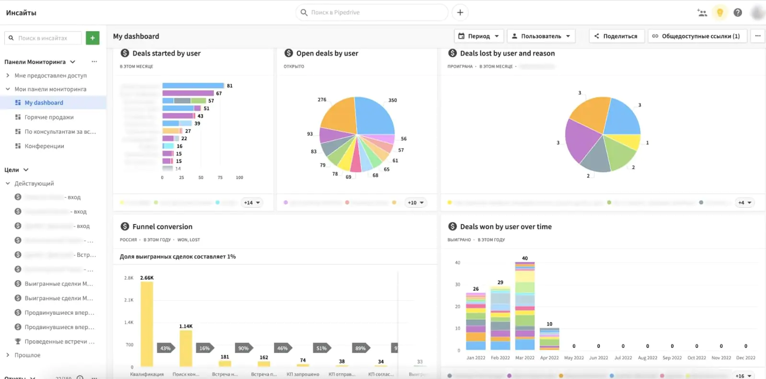The image size is (766, 379).
Task: Collapse the Мои панели мониторинга group
Action: click(8, 89)
